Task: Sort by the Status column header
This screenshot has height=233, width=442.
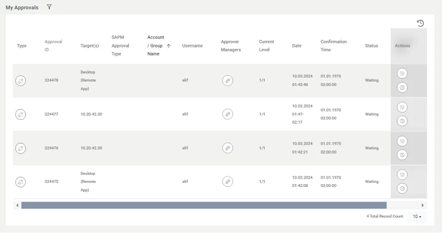Action: click(x=371, y=46)
